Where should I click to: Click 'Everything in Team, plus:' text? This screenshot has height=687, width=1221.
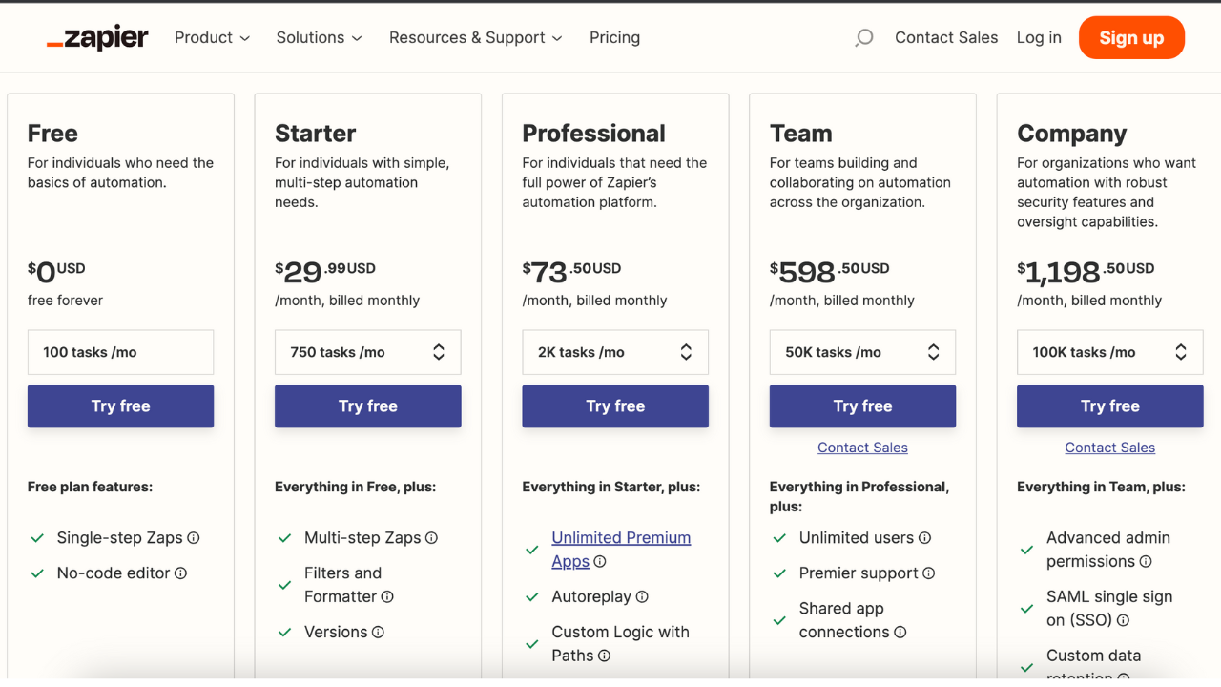click(x=1101, y=487)
